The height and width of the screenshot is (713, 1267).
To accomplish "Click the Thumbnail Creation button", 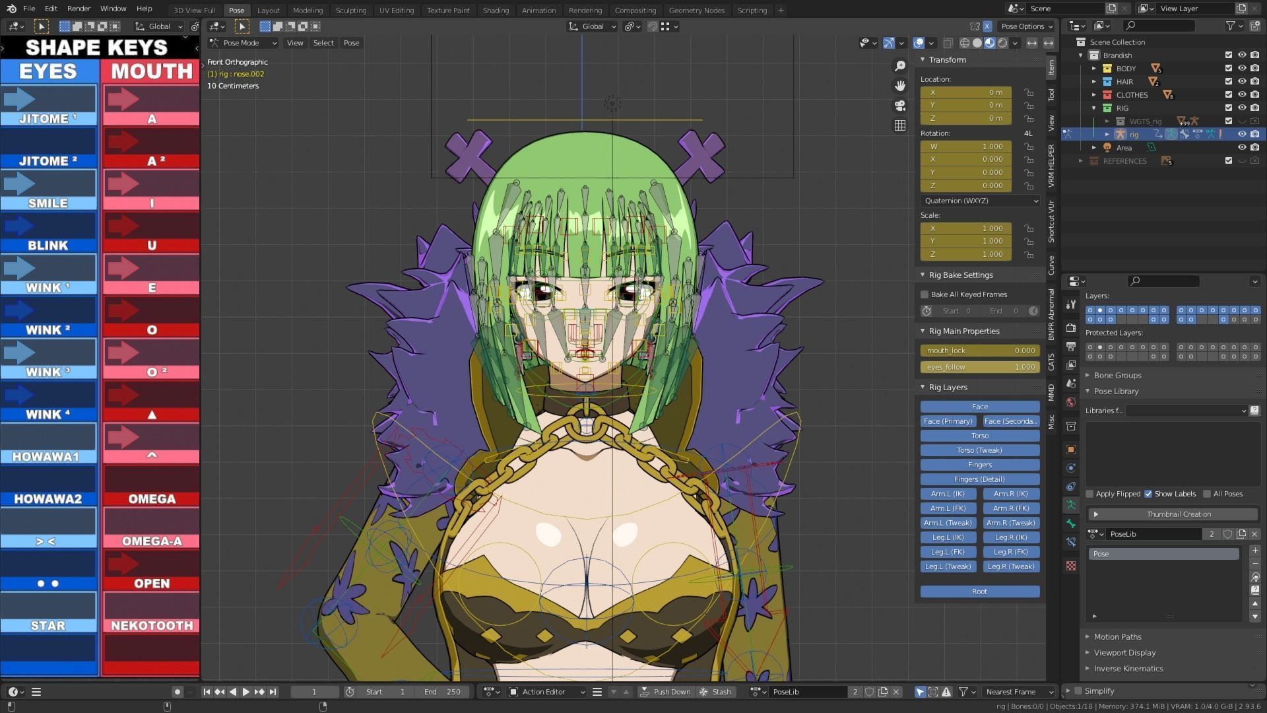I will pyautogui.click(x=1172, y=514).
